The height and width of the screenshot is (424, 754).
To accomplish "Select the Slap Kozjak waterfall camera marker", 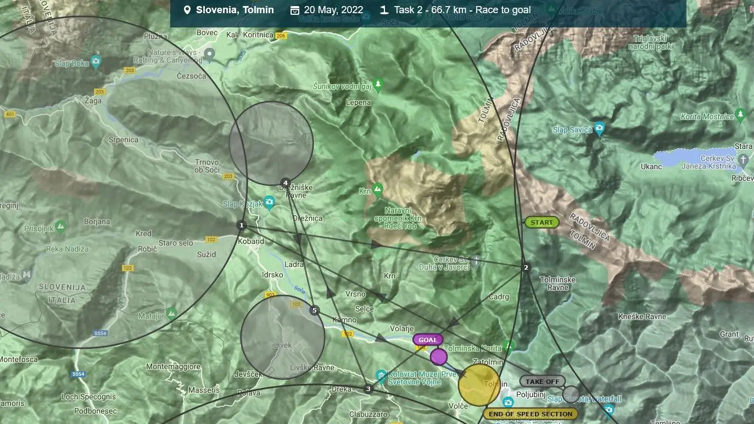I will [x=269, y=203].
